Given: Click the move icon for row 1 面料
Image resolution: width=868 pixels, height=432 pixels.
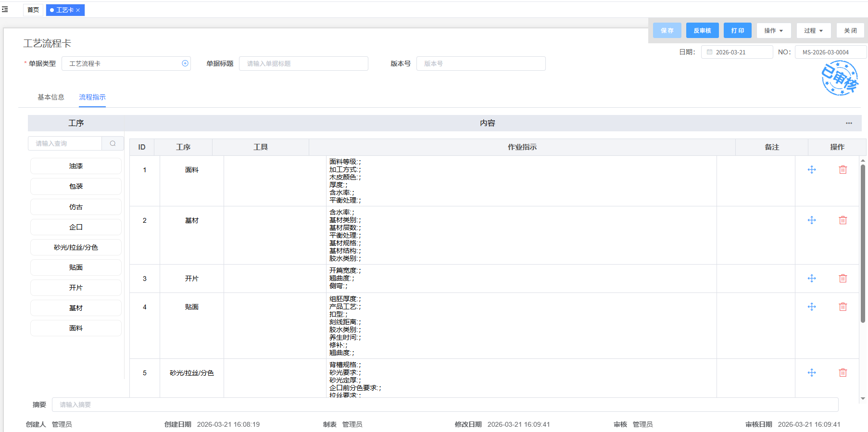Looking at the screenshot, I should click(811, 170).
